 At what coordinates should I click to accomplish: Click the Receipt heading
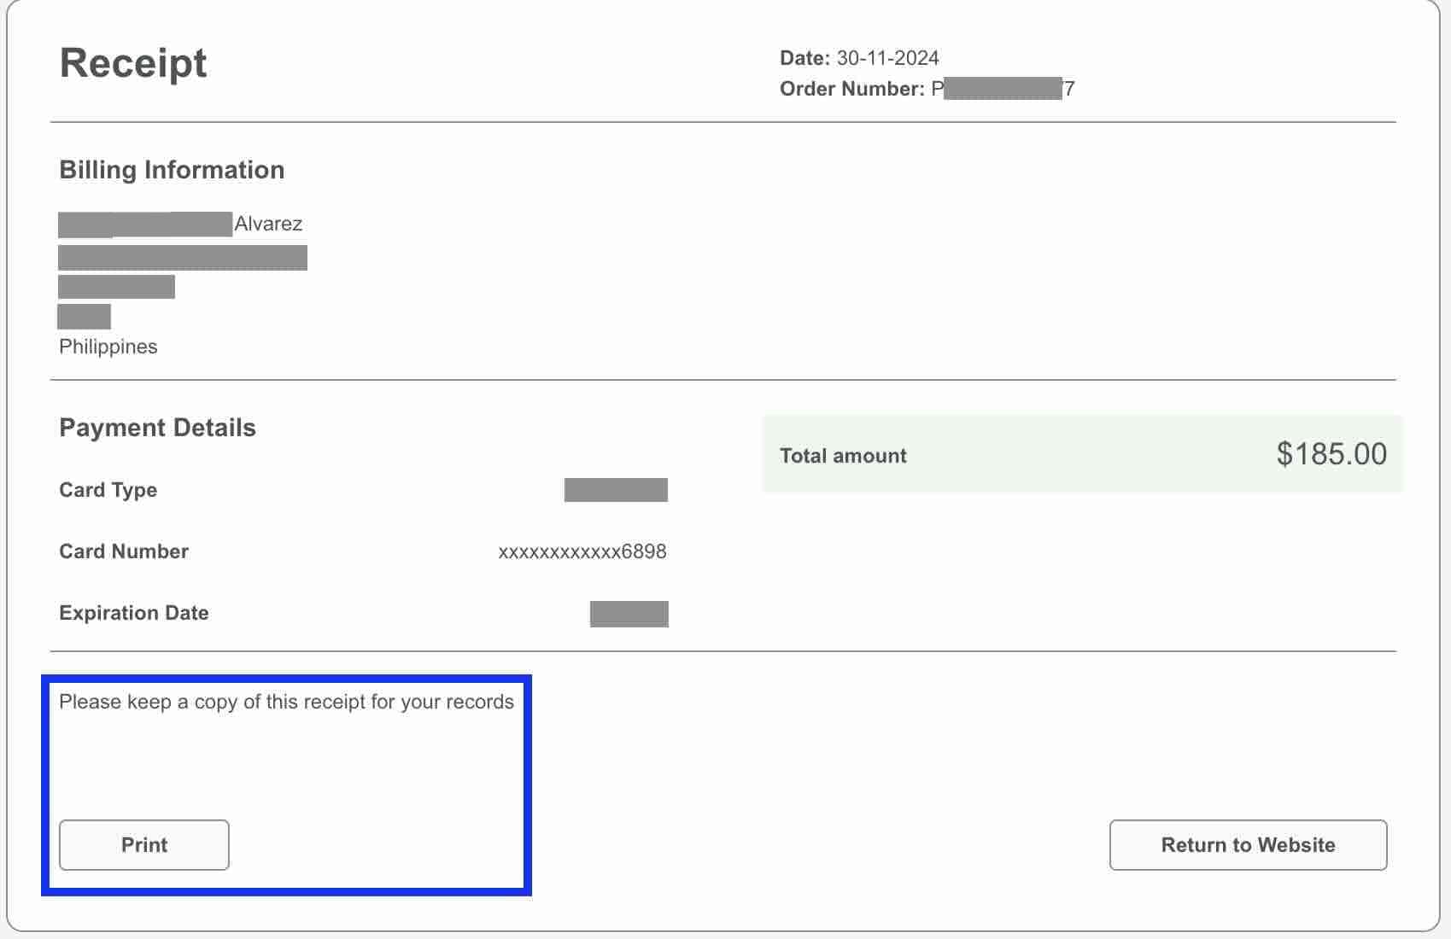point(133,63)
